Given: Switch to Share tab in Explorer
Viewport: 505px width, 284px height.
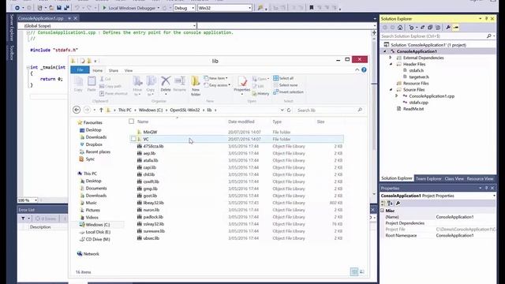Looking at the screenshot, I should coord(114,70).
